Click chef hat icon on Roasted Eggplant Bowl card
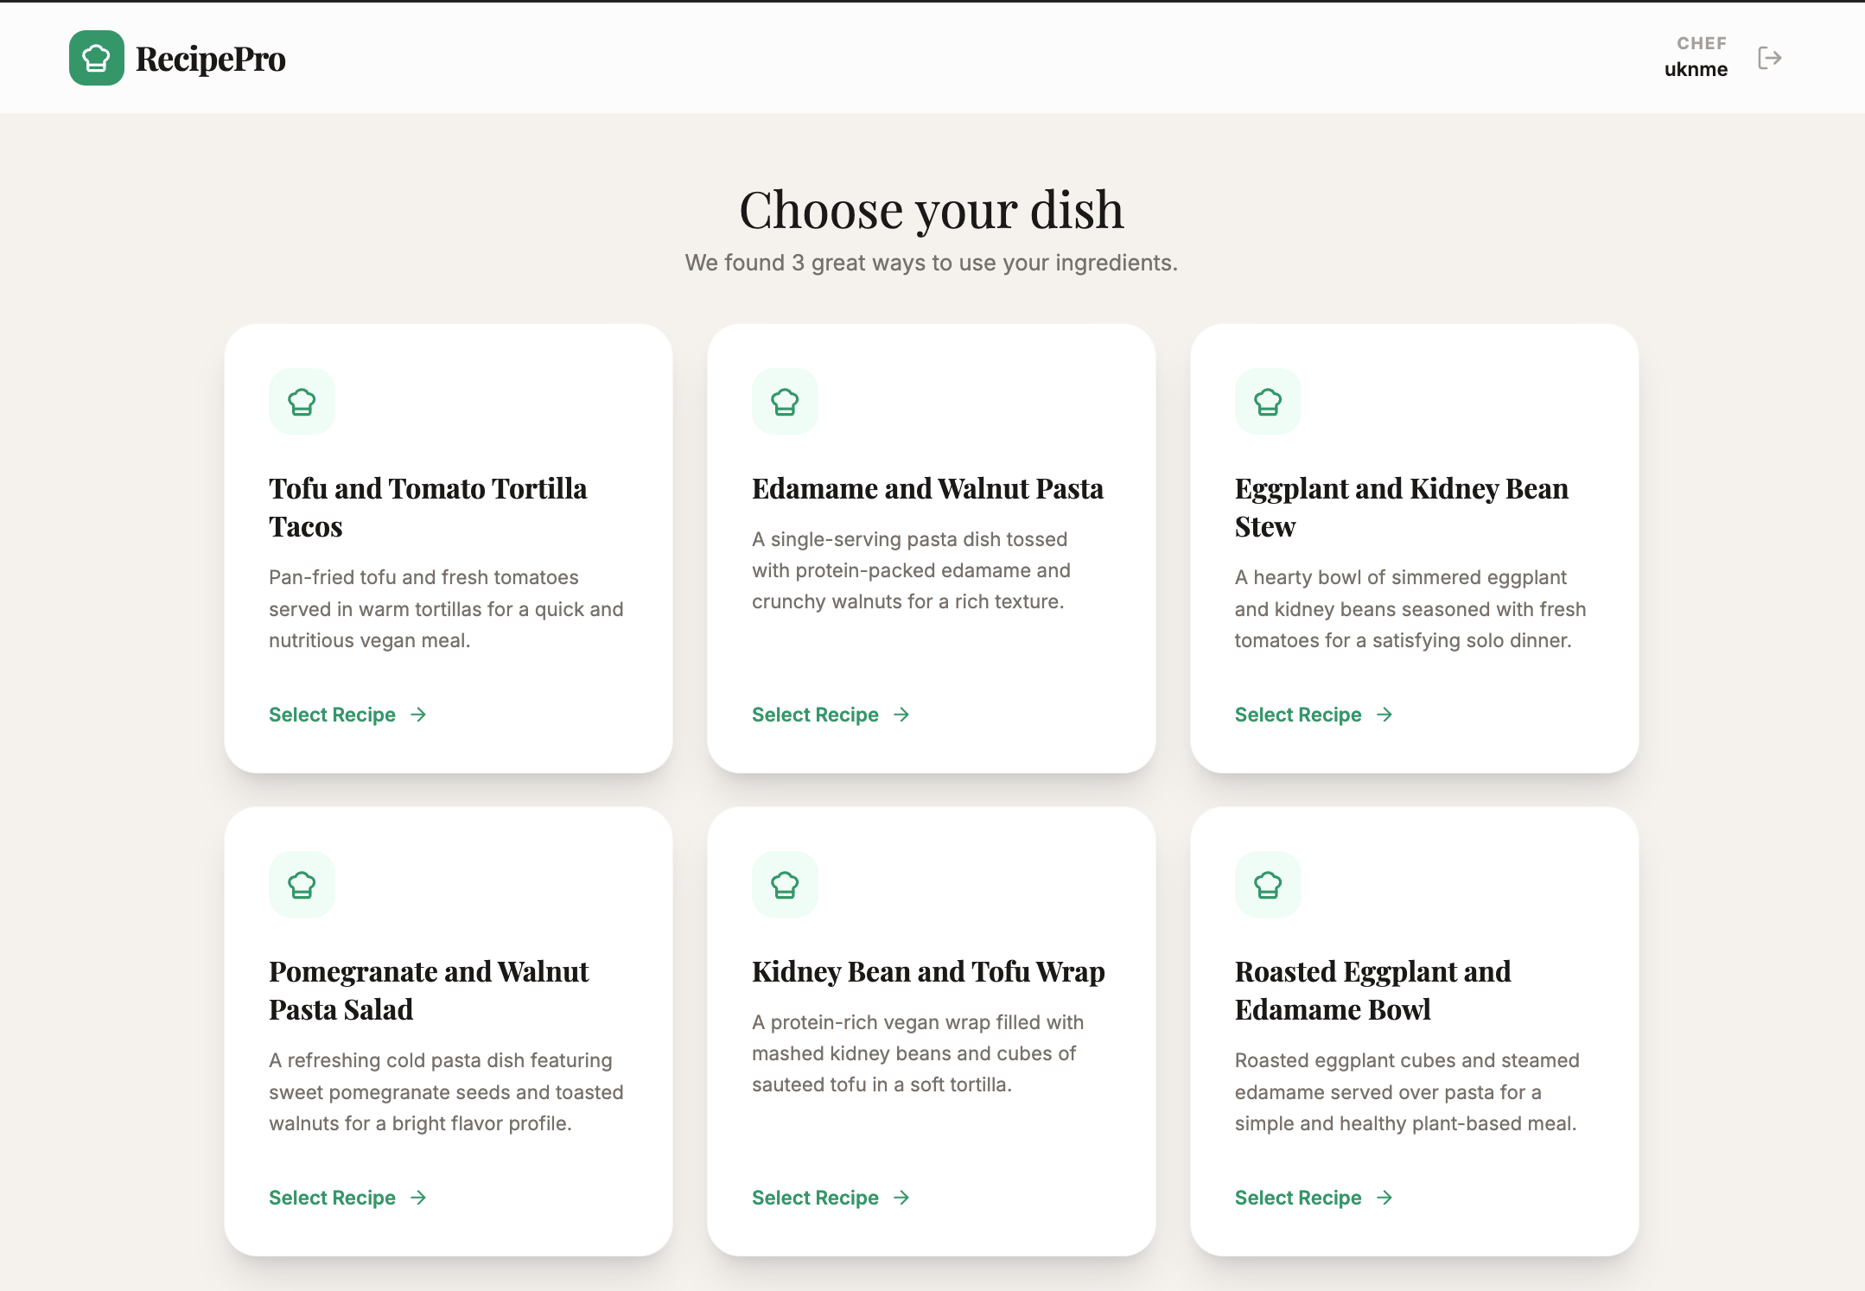1865x1291 pixels. 1268,885
